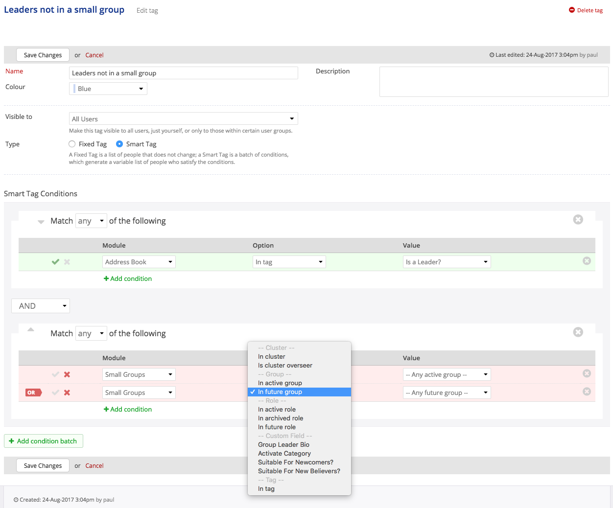Image resolution: width=613 pixels, height=508 pixels.
Task: Open the AND batch operator dropdown
Action: (41, 306)
